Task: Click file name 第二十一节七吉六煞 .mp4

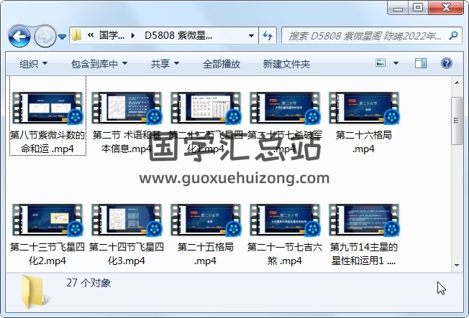Action: tap(285, 254)
